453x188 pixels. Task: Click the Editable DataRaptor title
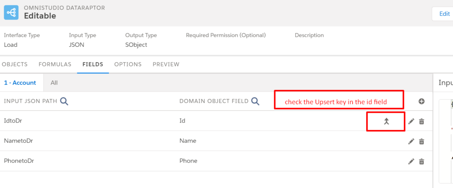[40, 16]
